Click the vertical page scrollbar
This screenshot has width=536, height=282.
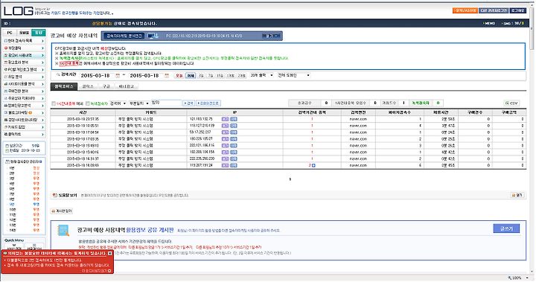pos(532,29)
